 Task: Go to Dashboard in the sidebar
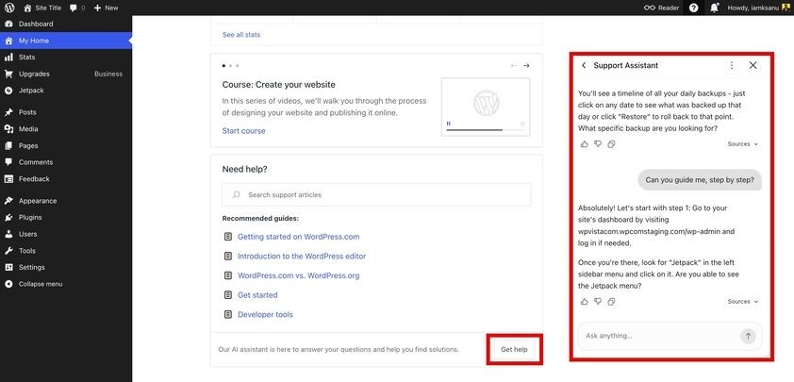(66, 24)
